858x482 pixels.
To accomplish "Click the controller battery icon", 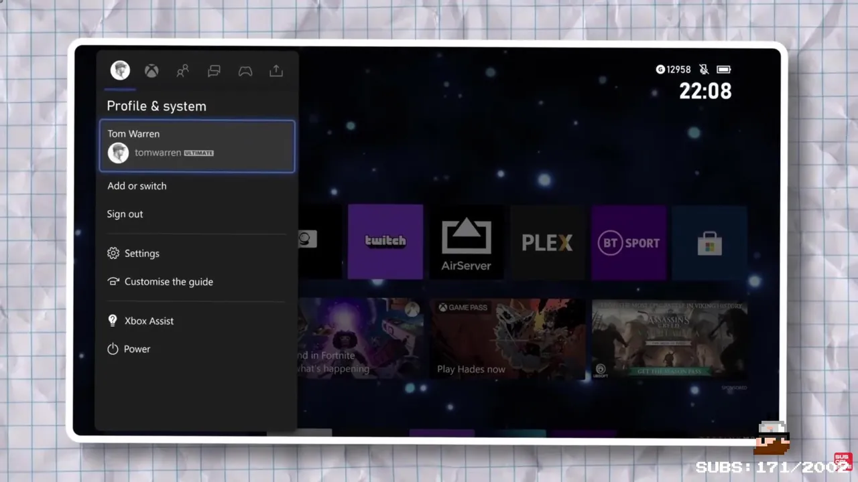I will [x=723, y=70].
